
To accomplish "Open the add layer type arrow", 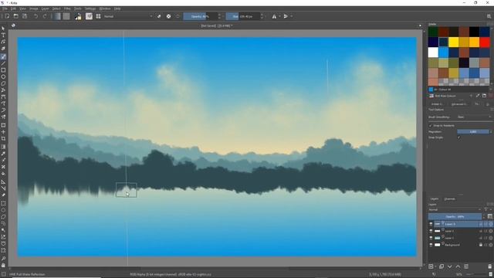I will pyautogui.click(x=435, y=266).
